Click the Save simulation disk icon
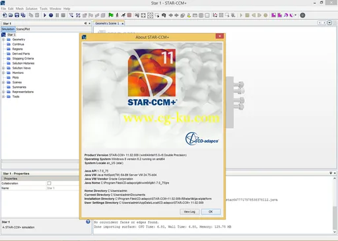Viewport: 338px width, 241px height. tap(17, 15)
